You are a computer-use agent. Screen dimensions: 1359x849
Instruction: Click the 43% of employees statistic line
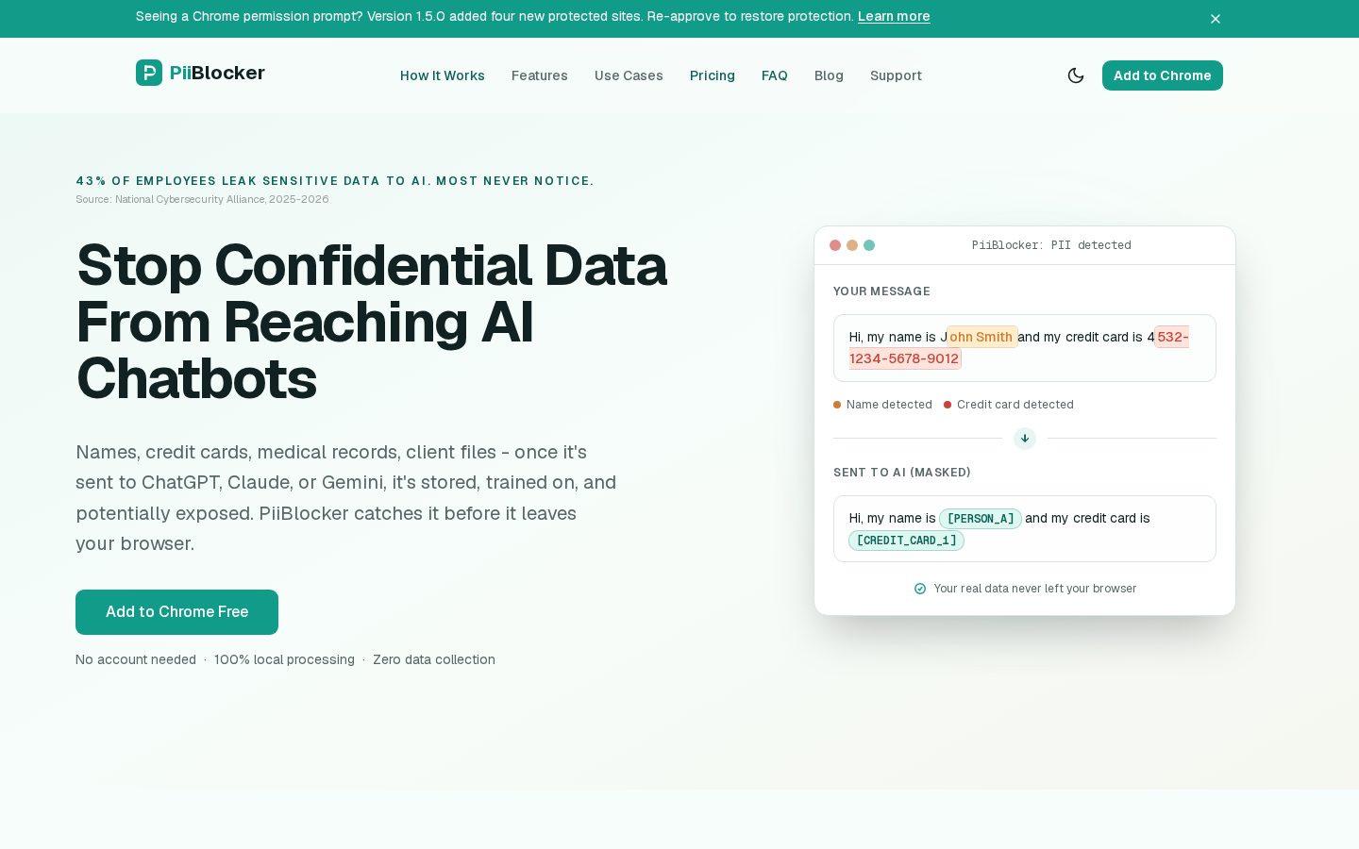pos(335,181)
